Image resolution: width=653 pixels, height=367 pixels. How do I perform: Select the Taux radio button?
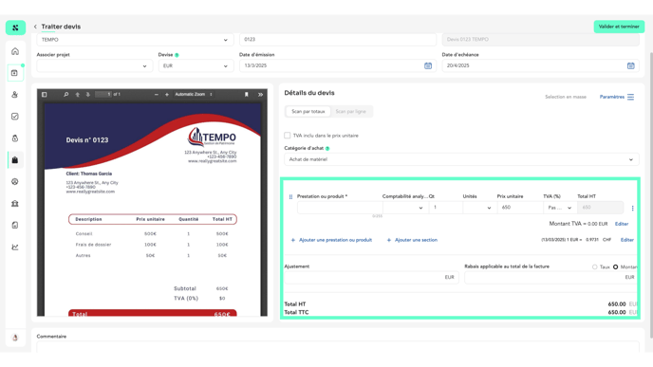pyautogui.click(x=595, y=266)
